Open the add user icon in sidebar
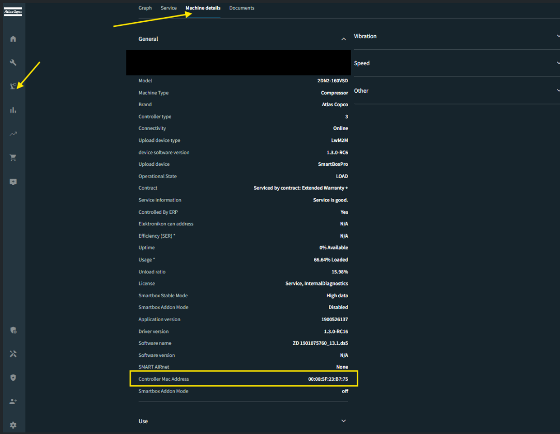 (x=13, y=401)
